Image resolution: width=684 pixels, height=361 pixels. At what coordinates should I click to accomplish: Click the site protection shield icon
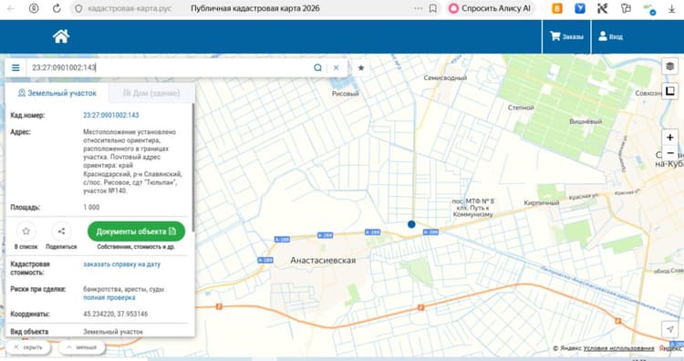coord(78,8)
